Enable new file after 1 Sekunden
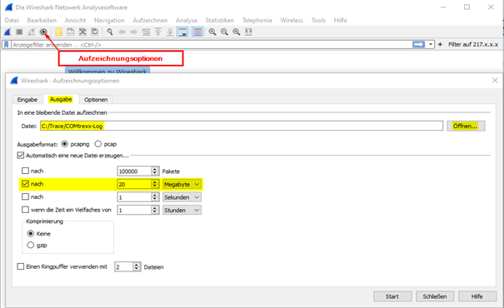 click(x=25, y=196)
